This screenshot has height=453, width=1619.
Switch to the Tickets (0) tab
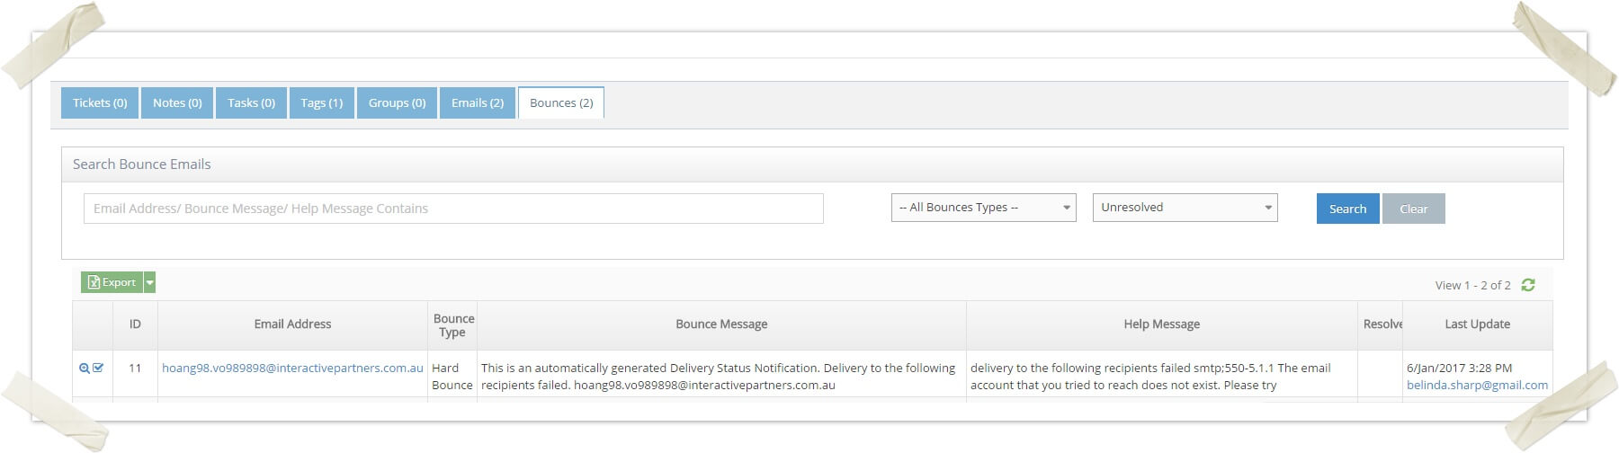coord(100,102)
